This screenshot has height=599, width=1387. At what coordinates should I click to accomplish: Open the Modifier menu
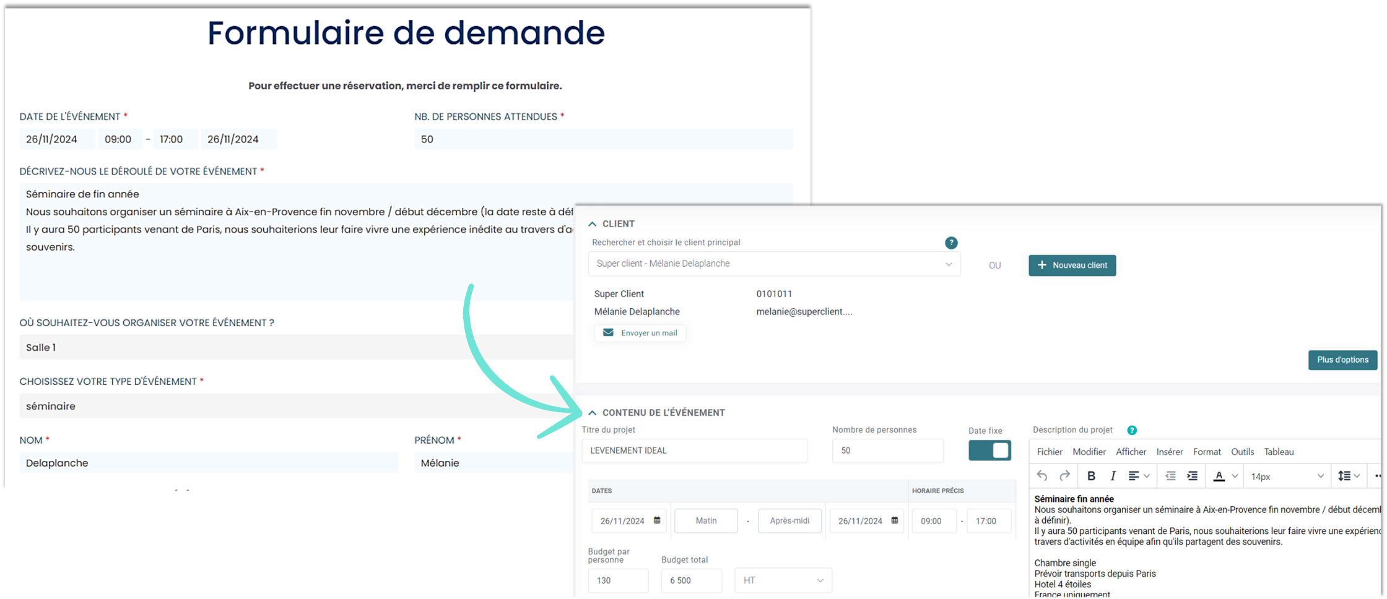tap(1089, 452)
